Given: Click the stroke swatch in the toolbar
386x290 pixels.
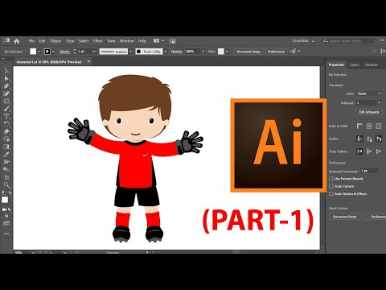Looking at the screenshot, I should (x=9, y=203).
